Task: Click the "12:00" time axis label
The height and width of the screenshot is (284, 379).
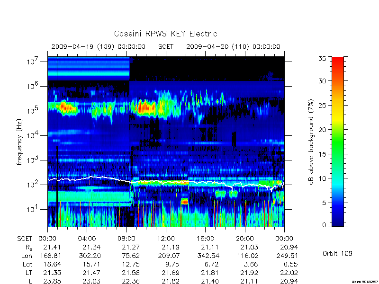Action: 166,239
